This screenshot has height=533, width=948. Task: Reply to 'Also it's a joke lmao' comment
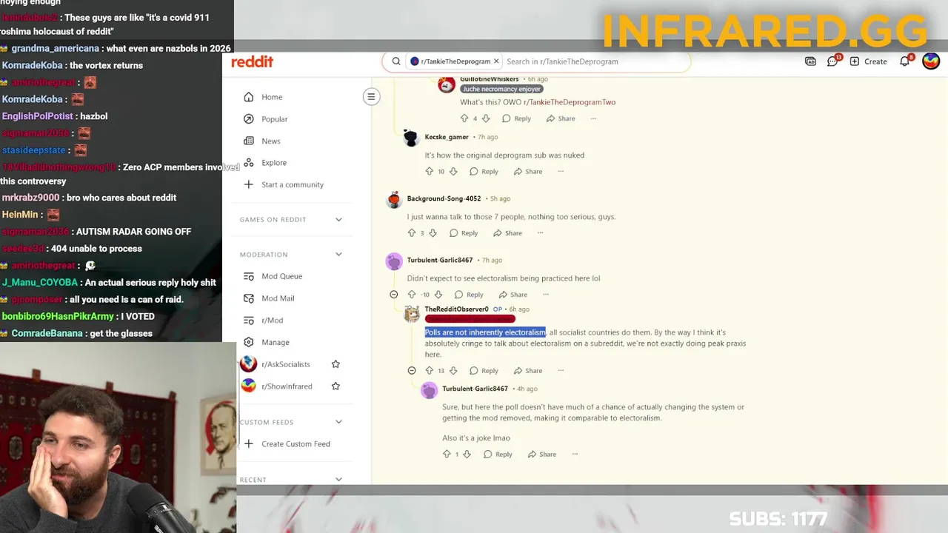498,454
